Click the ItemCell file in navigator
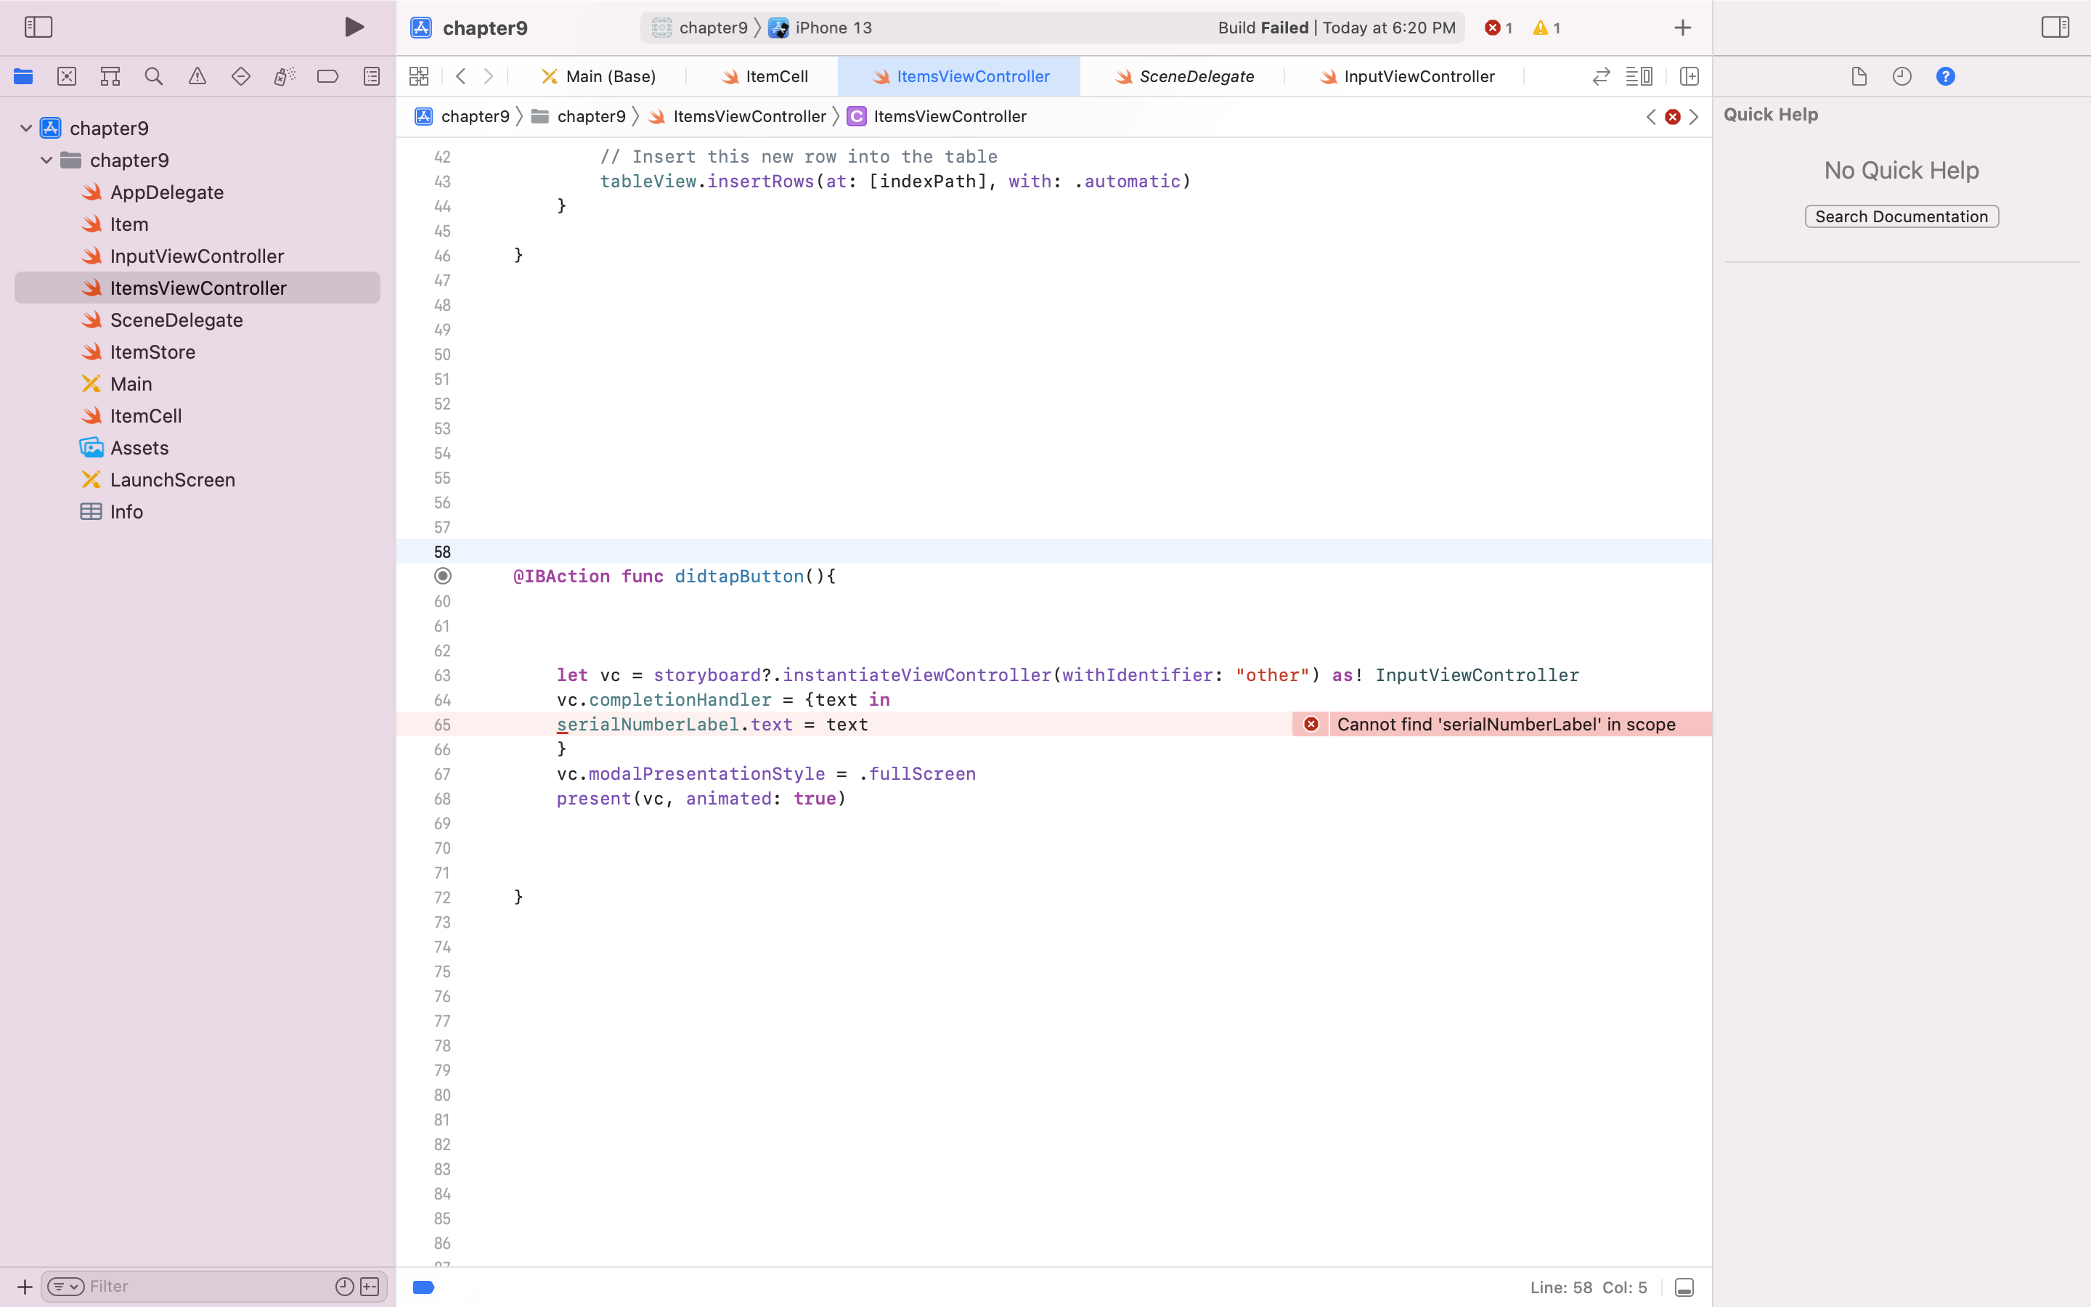 pos(146,414)
